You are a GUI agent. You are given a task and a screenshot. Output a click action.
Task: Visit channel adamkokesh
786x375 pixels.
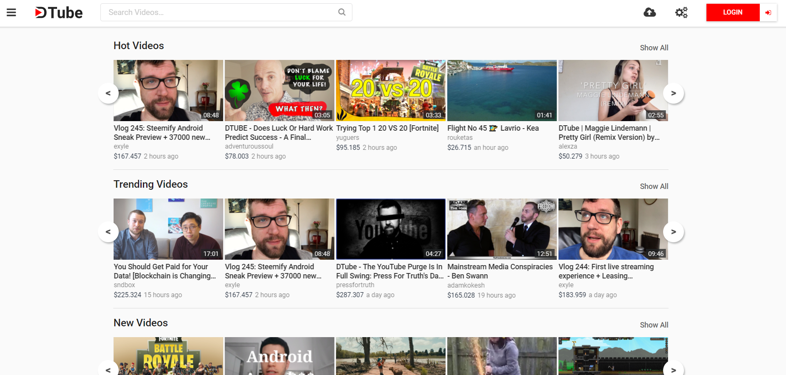pos(466,286)
